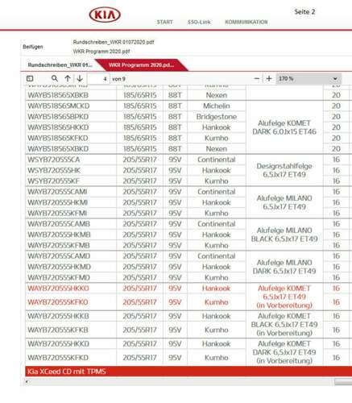The image size is (352, 403).
Task: Click the Seite 2 label
Action: pyautogui.click(x=304, y=12)
